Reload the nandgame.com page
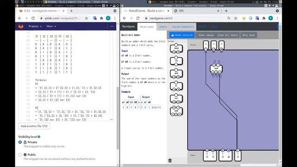Screen dimensions: 297x167 click(138, 18)
